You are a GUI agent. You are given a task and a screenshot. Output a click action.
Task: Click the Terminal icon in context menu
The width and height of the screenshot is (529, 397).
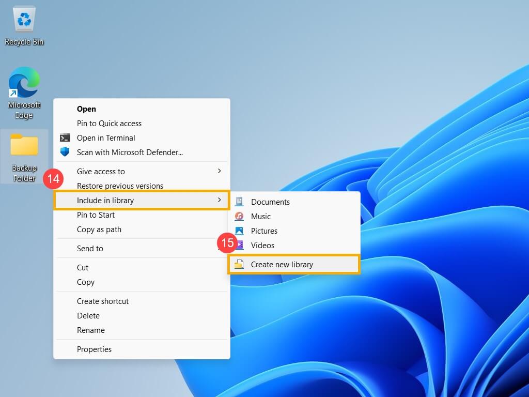coord(65,138)
